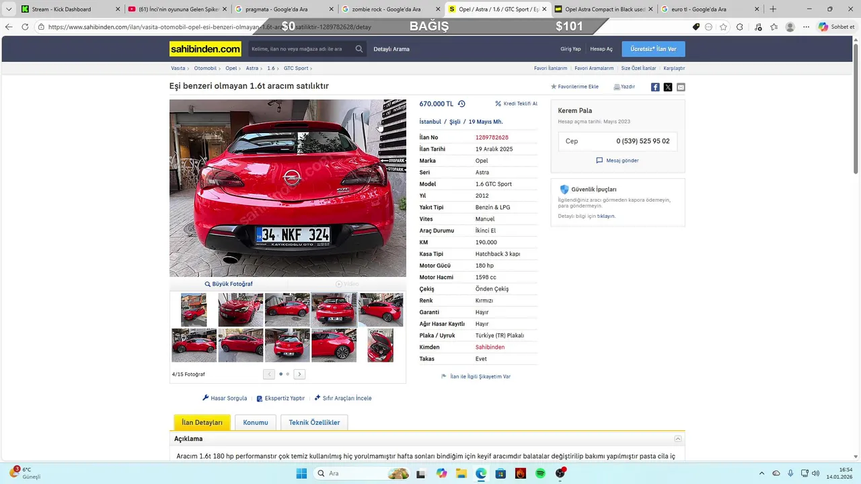This screenshot has width=861, height=484.
Task: Select the İlan Detayları tab
Action: click(x=202, y=422)
